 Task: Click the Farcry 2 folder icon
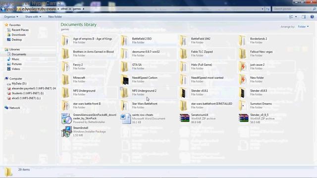[x=65, y=67]
